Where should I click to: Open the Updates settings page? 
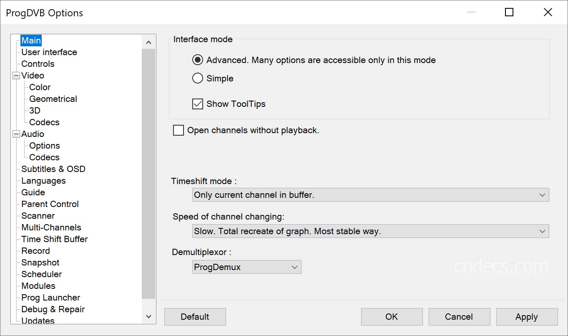pyautogui.click(x=38, y=320)
